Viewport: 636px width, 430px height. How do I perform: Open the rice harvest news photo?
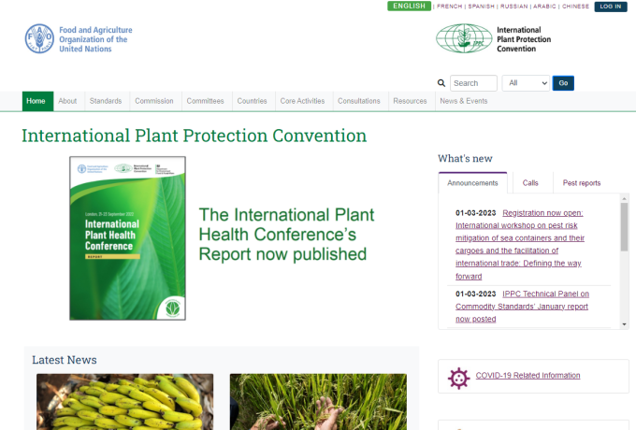[318, 402]
